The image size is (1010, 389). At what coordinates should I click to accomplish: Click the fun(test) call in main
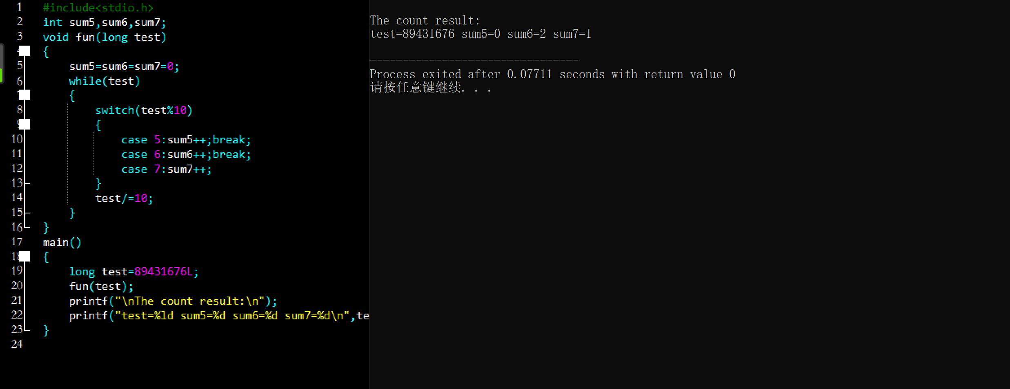101,286
